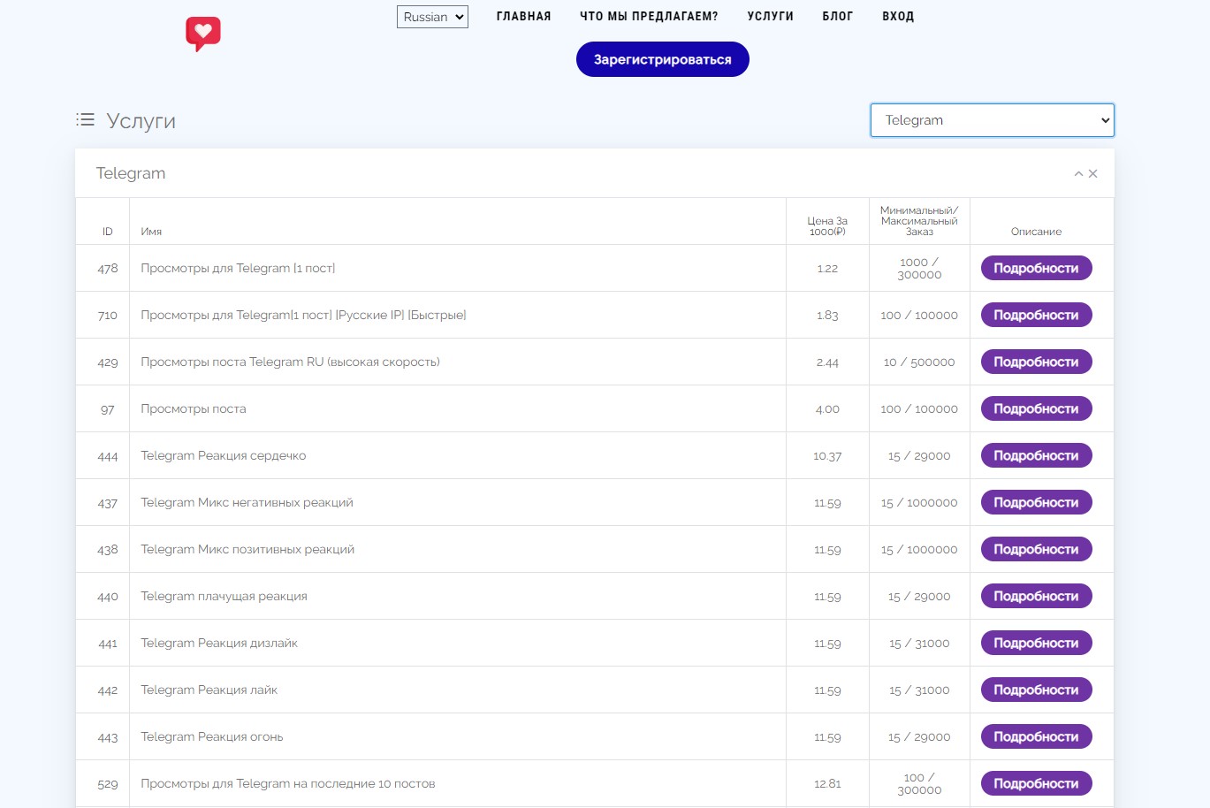Open БЛОГ menu item

tap(837, 17)
